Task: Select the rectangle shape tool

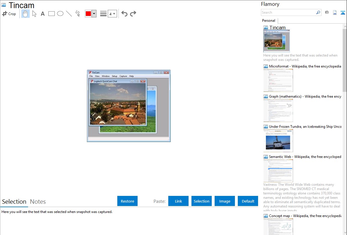Action: point(51,14)
